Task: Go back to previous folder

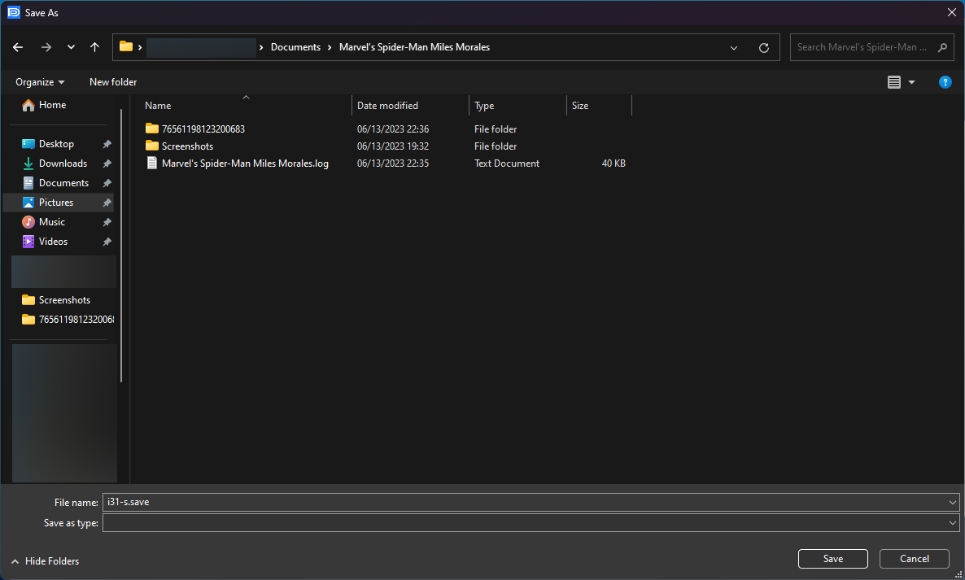Action: point(18,47)
